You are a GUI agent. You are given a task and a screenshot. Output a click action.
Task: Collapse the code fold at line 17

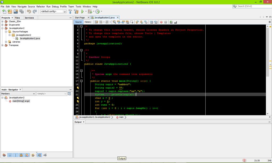[81, 81]
